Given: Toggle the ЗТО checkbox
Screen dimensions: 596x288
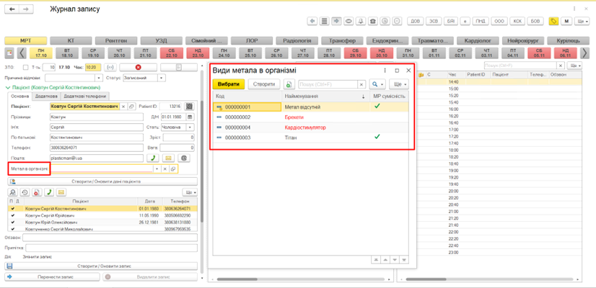Looking at the screenshot, I should tap(26, 68).
